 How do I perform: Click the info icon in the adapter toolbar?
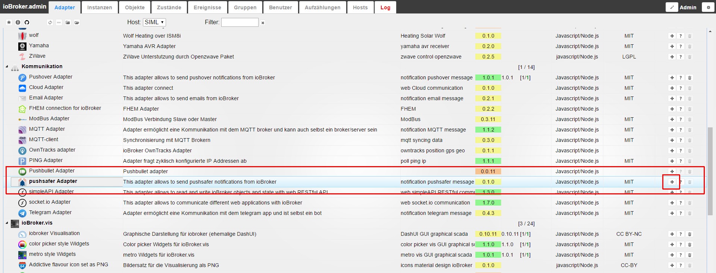pos(18,22)
